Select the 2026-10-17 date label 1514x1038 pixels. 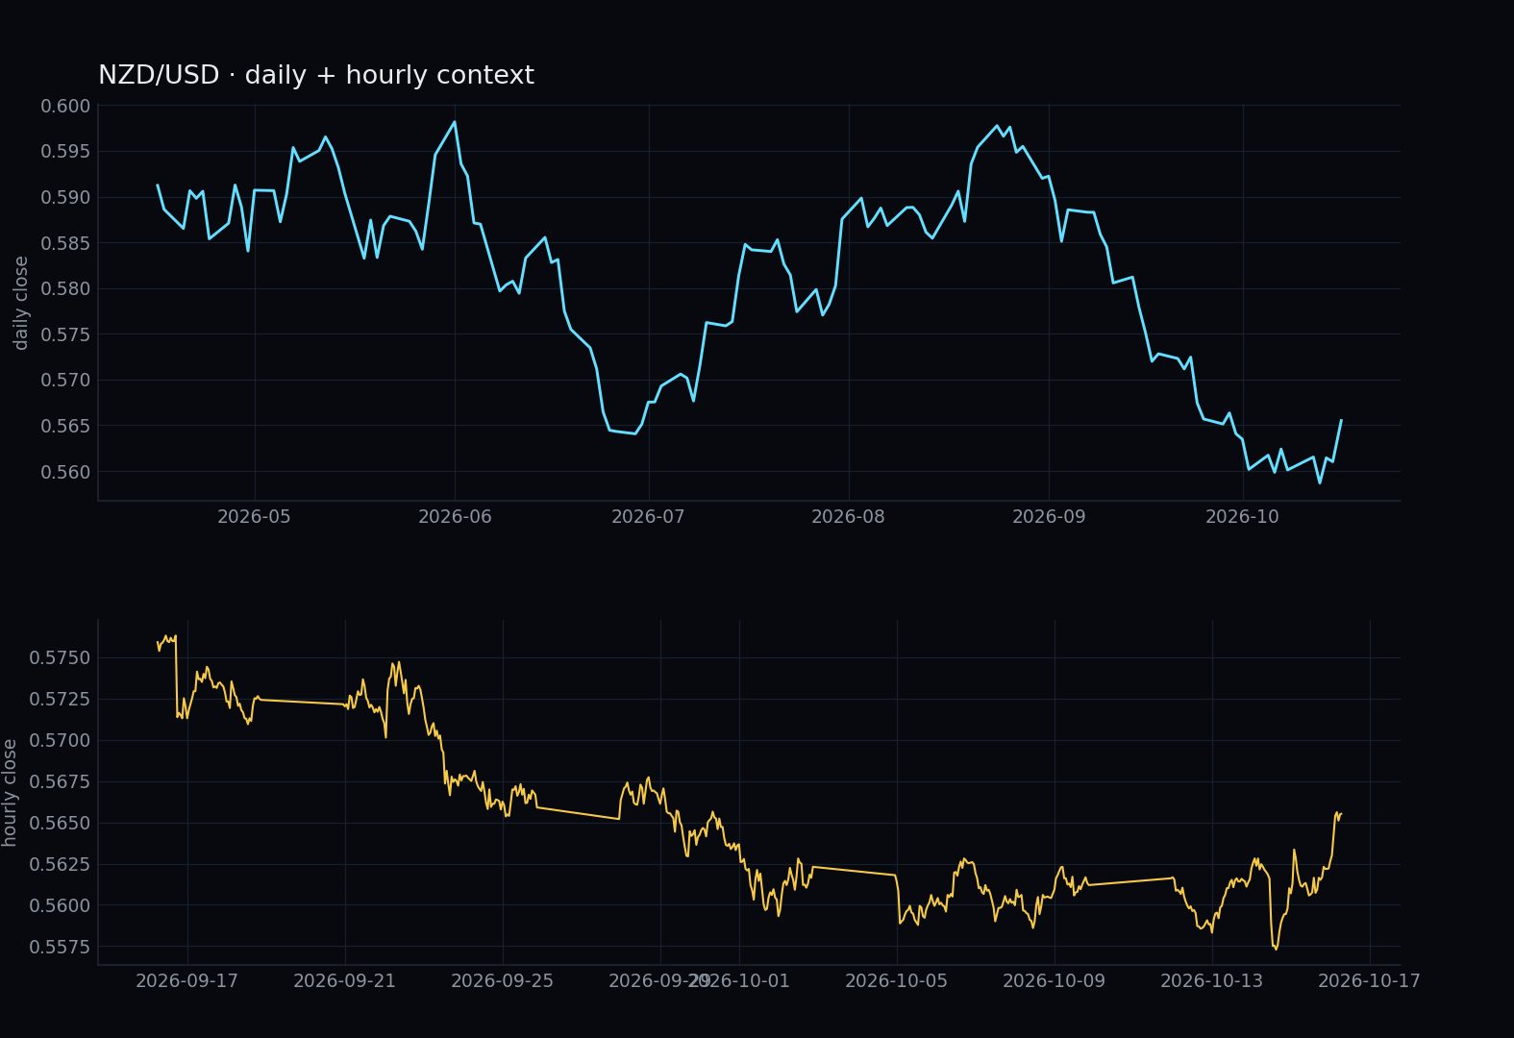1369,981
